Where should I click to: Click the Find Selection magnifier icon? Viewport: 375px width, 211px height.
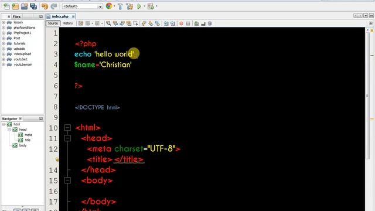coord(108,23)
